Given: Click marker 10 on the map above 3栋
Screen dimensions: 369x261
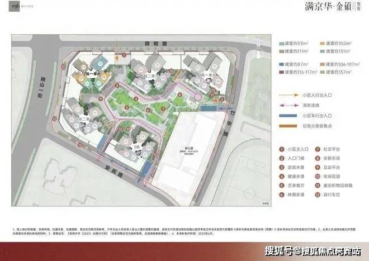Looking at the screenshot, I should point(128,129).
